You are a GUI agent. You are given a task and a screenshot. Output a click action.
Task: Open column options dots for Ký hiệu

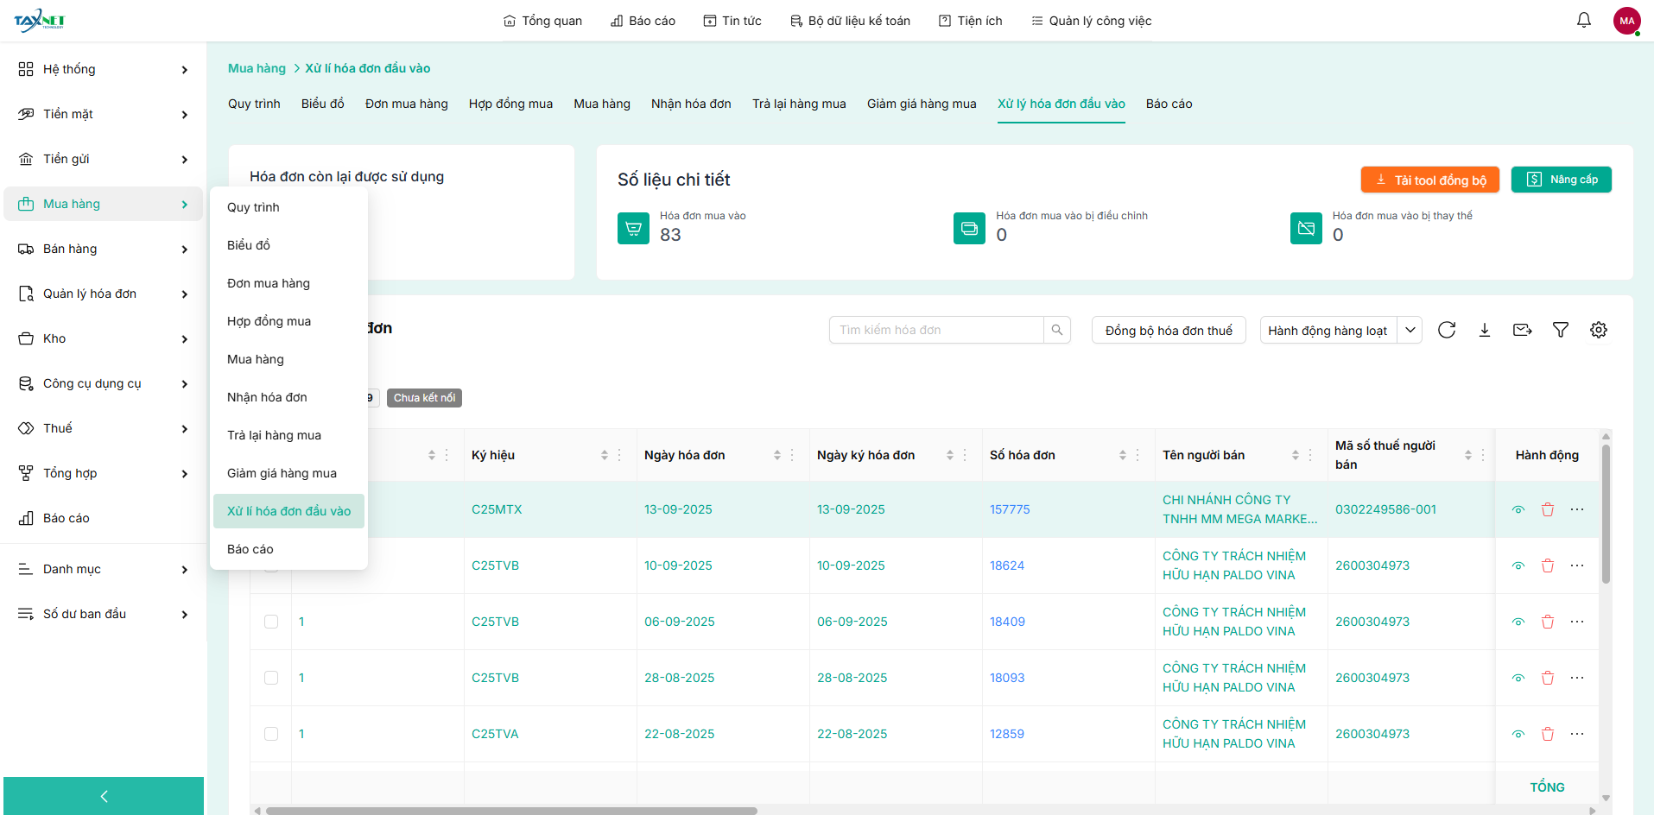tap(619, 455)
